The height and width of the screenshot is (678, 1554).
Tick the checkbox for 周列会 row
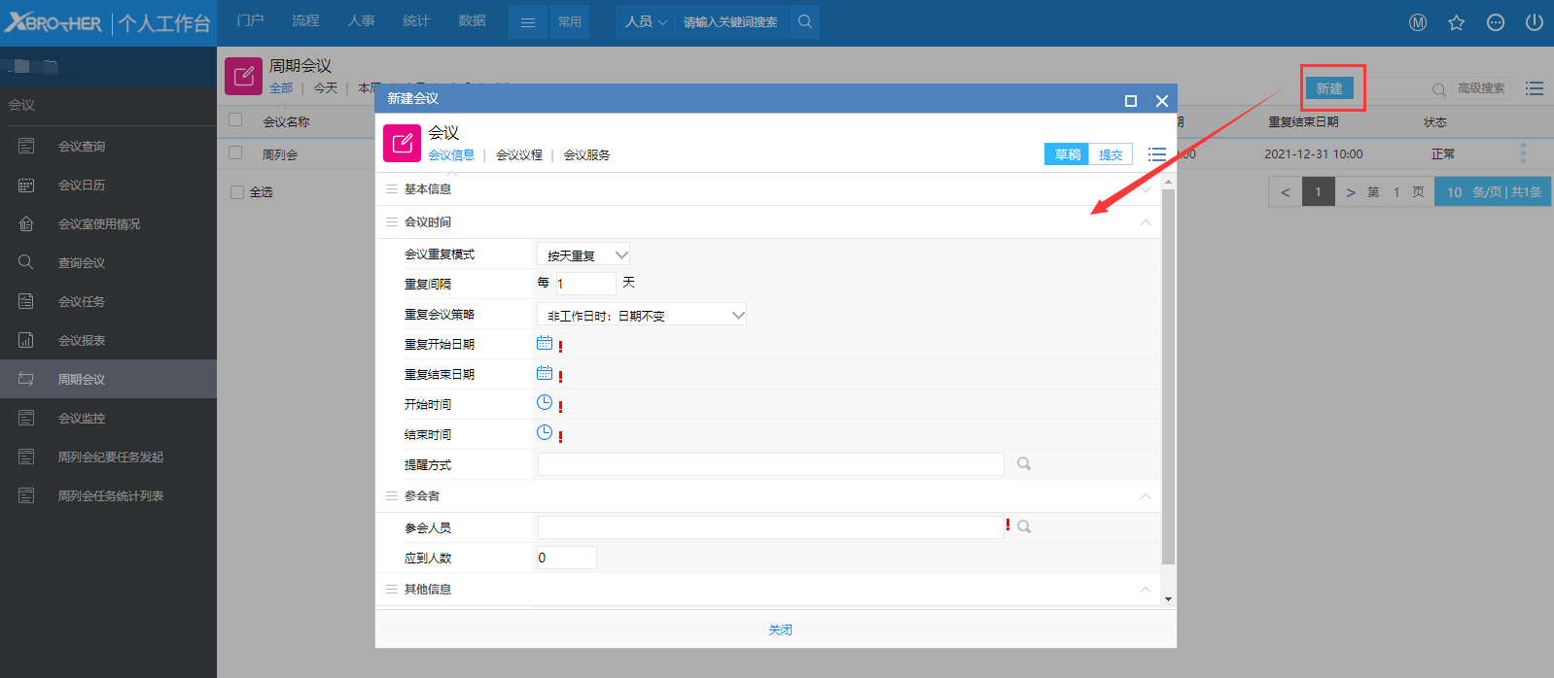(x=235, y=153)
